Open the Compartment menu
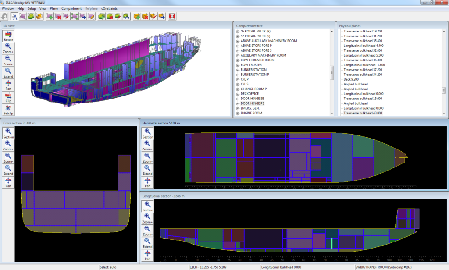This screenshot has width=449, height=270. click(71, 8)
